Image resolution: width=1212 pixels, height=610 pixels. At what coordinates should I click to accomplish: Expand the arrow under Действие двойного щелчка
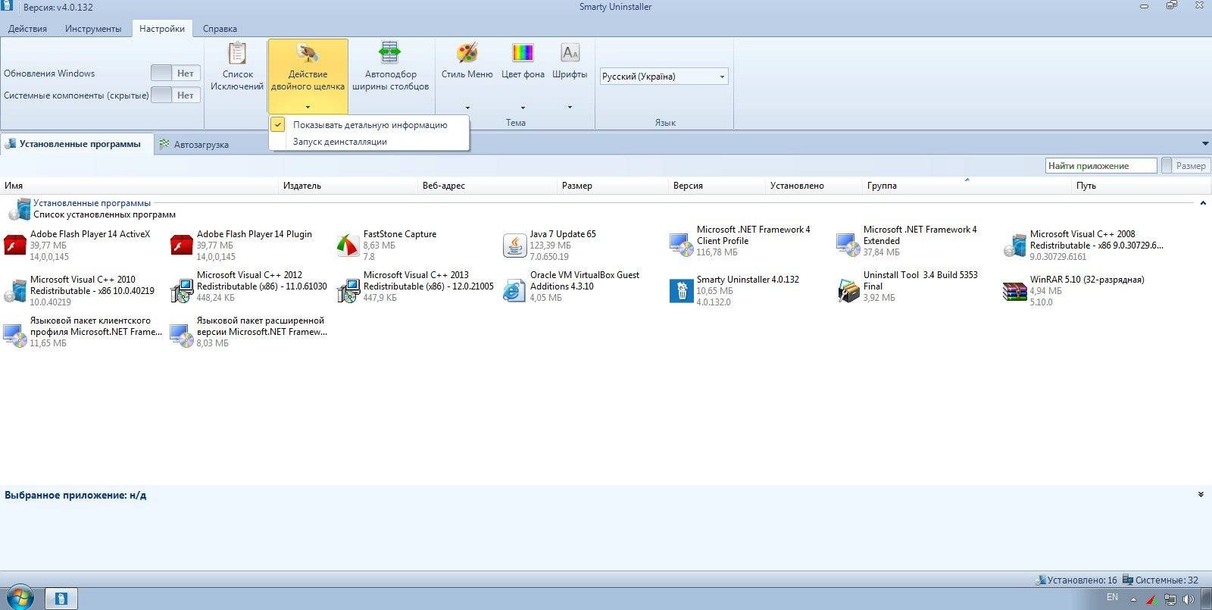(308, 108)
